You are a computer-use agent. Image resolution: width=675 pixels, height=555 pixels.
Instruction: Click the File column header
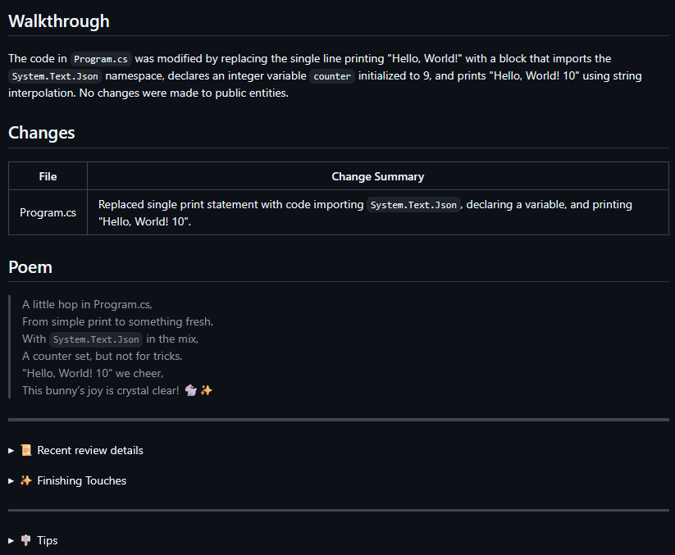48,176
